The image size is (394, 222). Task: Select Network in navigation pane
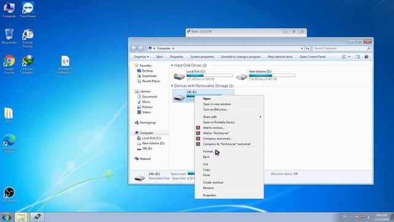coord(143,159)
